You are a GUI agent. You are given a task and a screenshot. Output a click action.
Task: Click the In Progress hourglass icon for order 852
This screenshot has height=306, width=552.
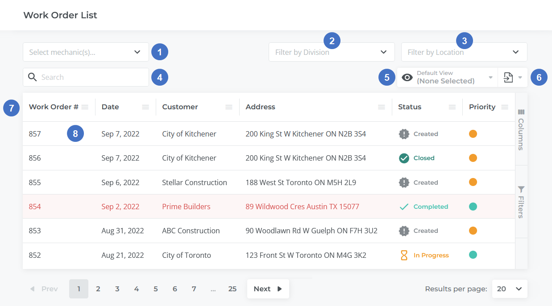(x=404, y=255)
